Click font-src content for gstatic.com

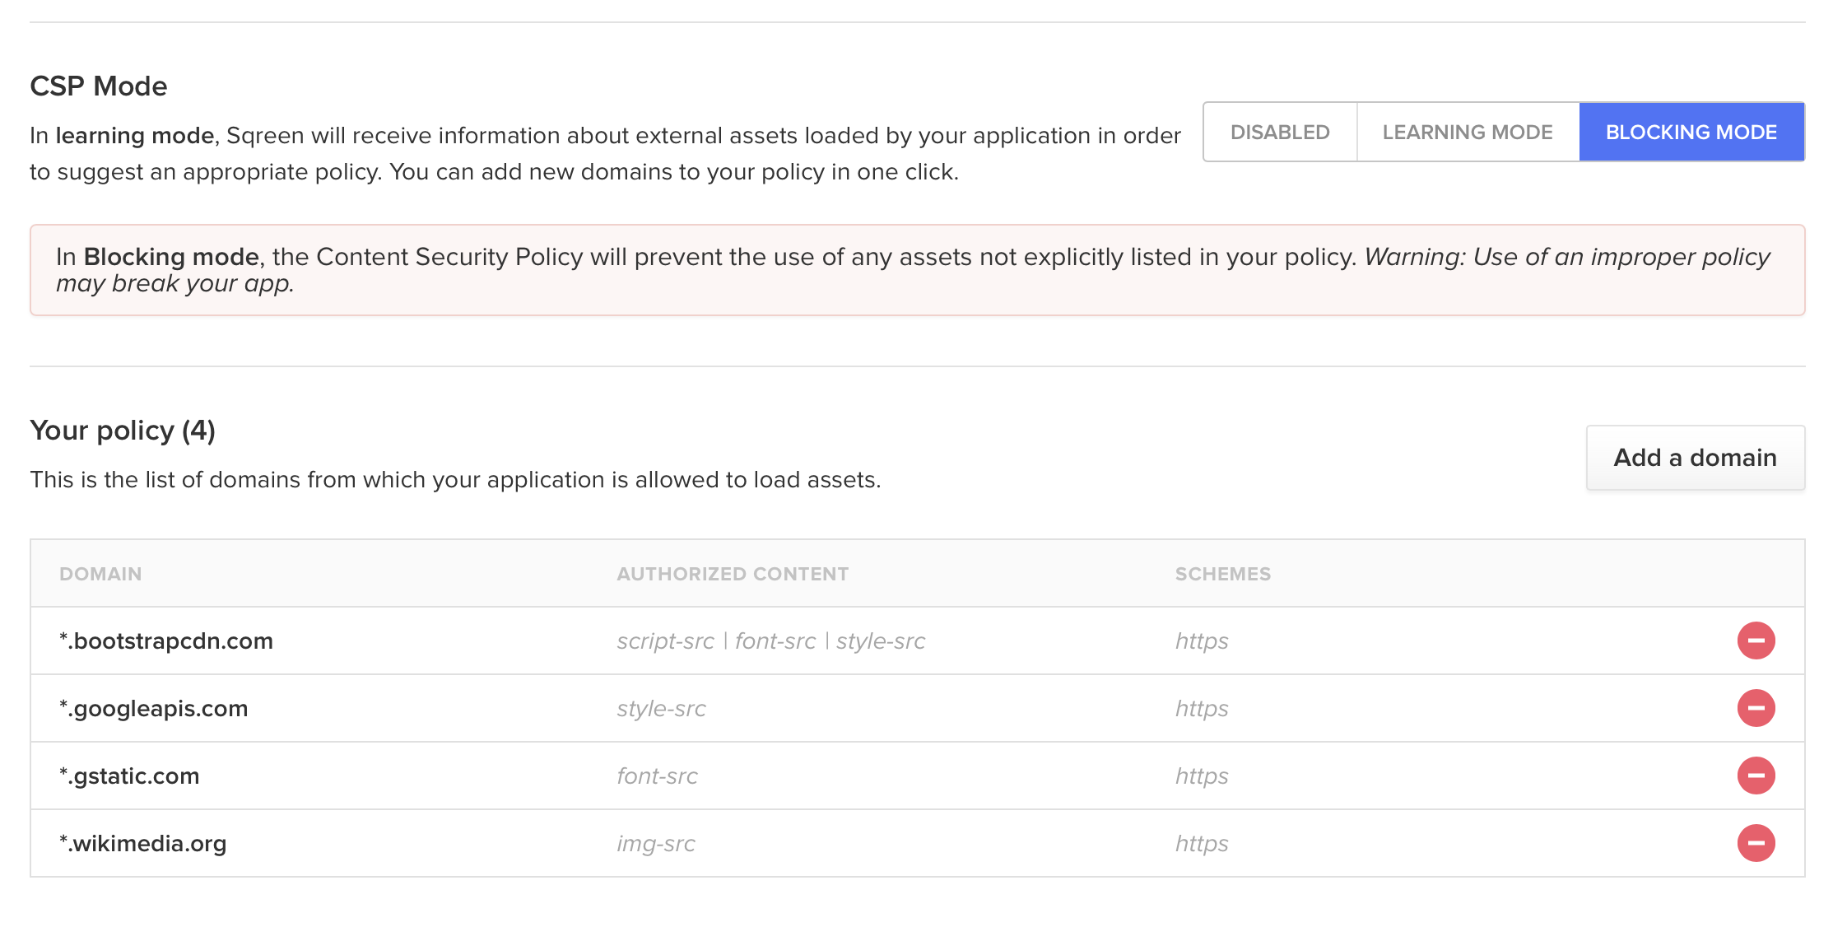(x=657, y=776)
